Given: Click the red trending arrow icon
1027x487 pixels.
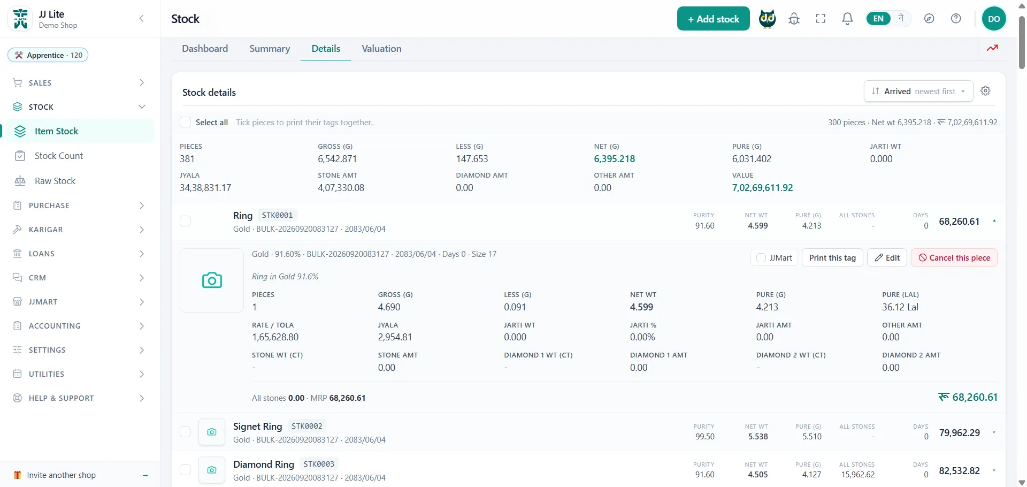Looking at the screenshot, I should (x=992, y=48).
